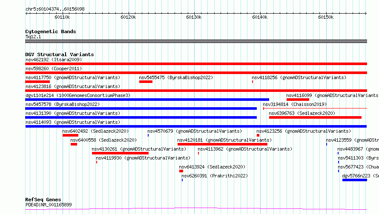The image size is (379, 214).
Task: Select the nsv4123559 variant label
Action: (353, 140)
